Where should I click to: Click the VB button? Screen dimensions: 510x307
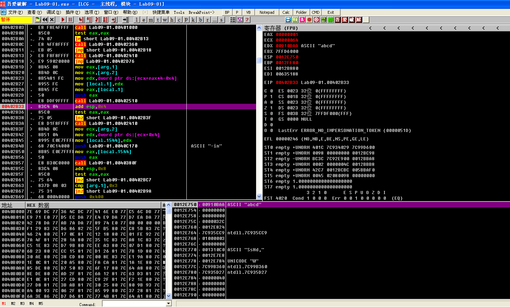pyautogui.click(x=248, y=12)
